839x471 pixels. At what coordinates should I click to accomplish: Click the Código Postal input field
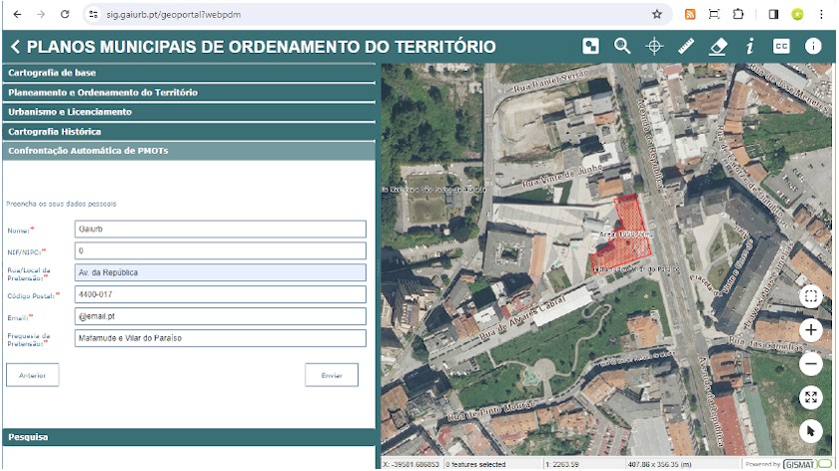(220, 294)
